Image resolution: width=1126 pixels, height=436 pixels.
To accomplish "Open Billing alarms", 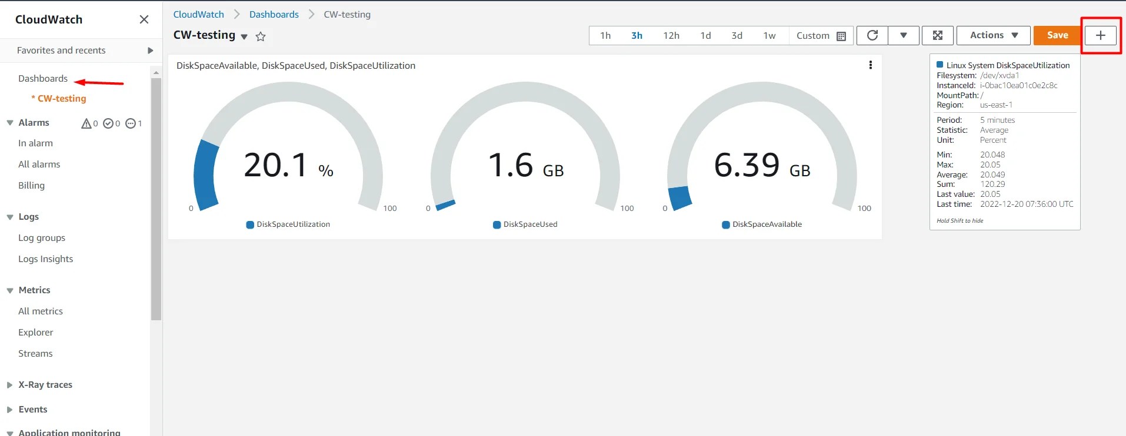I will click(31, 185).
